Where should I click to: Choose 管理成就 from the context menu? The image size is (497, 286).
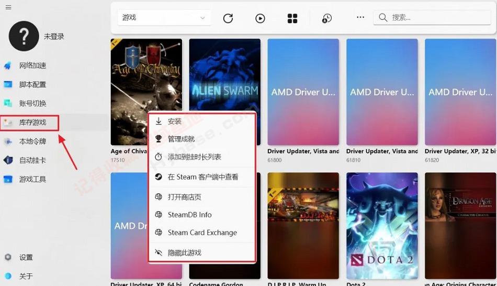pos(202,139)
